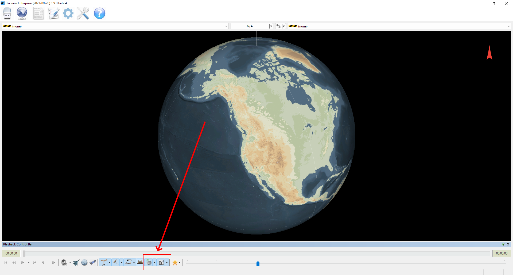Expand label options dropdown arrow

pyautogui.click(x=134, y=262)
